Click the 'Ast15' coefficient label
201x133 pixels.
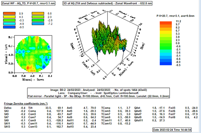(x=70, y=127)
